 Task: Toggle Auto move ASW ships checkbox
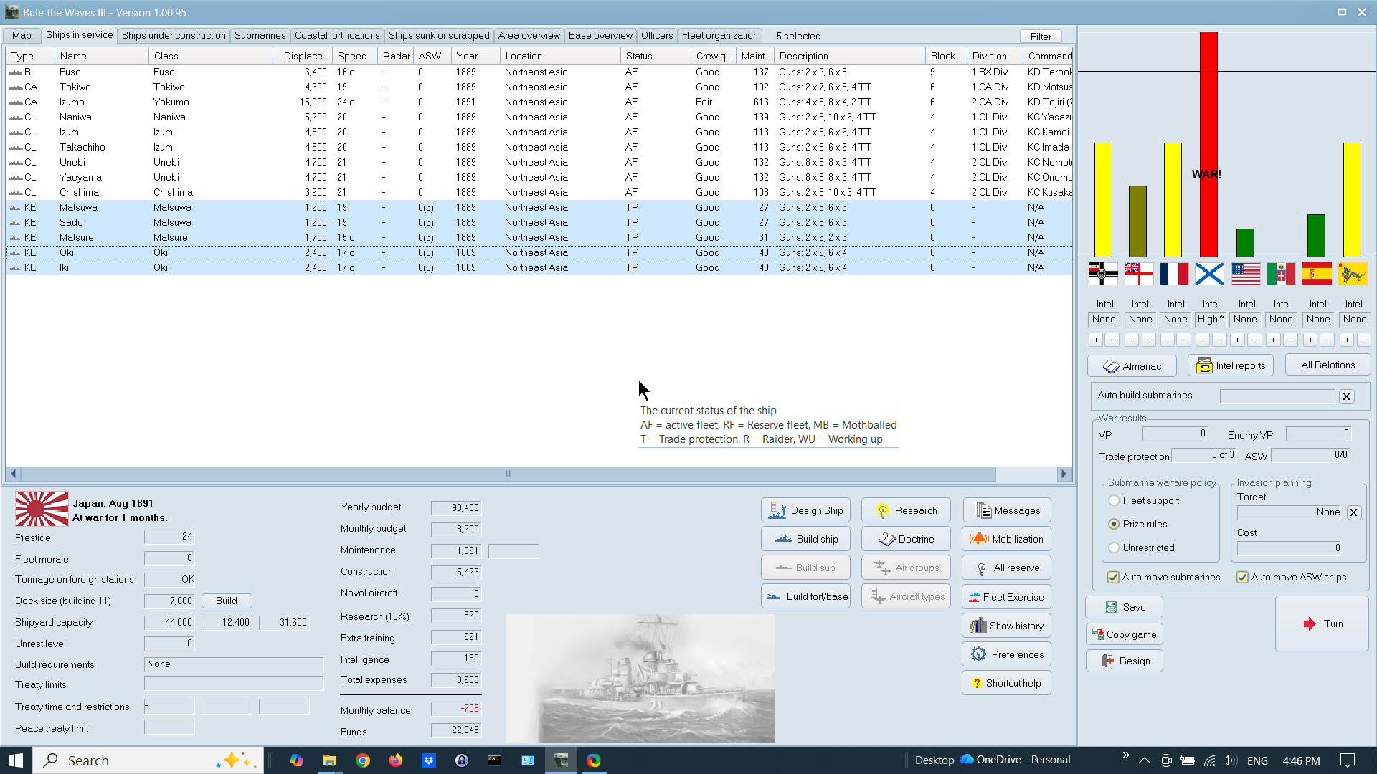(x=1242, y=577)
